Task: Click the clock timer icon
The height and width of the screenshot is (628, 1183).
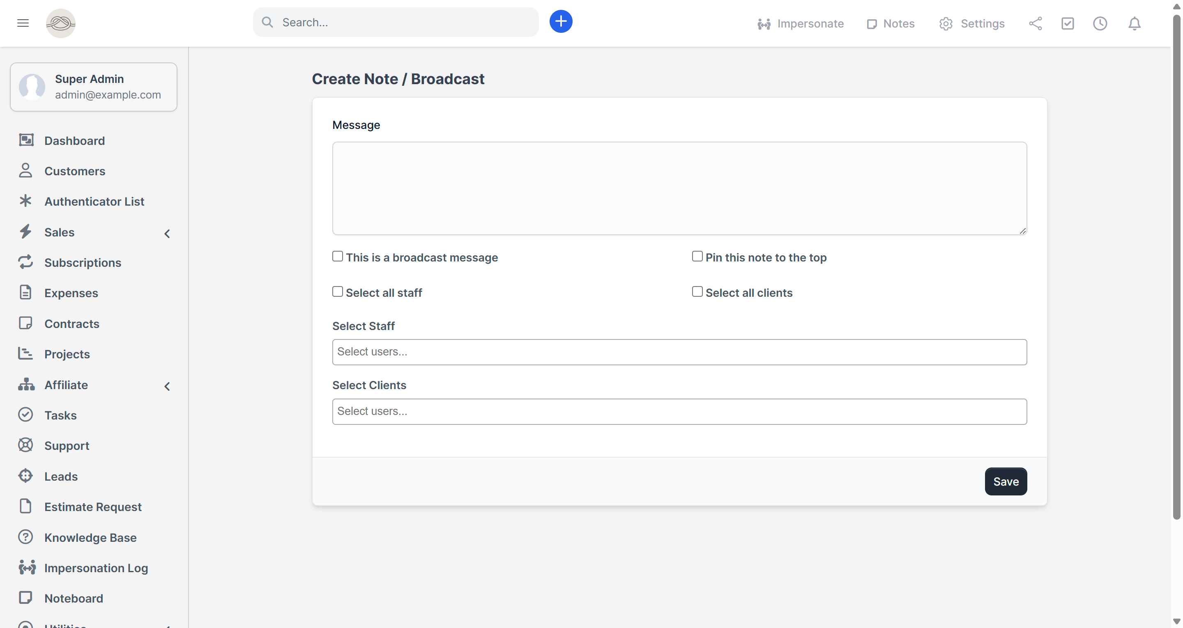Action: click(1100, 23)
